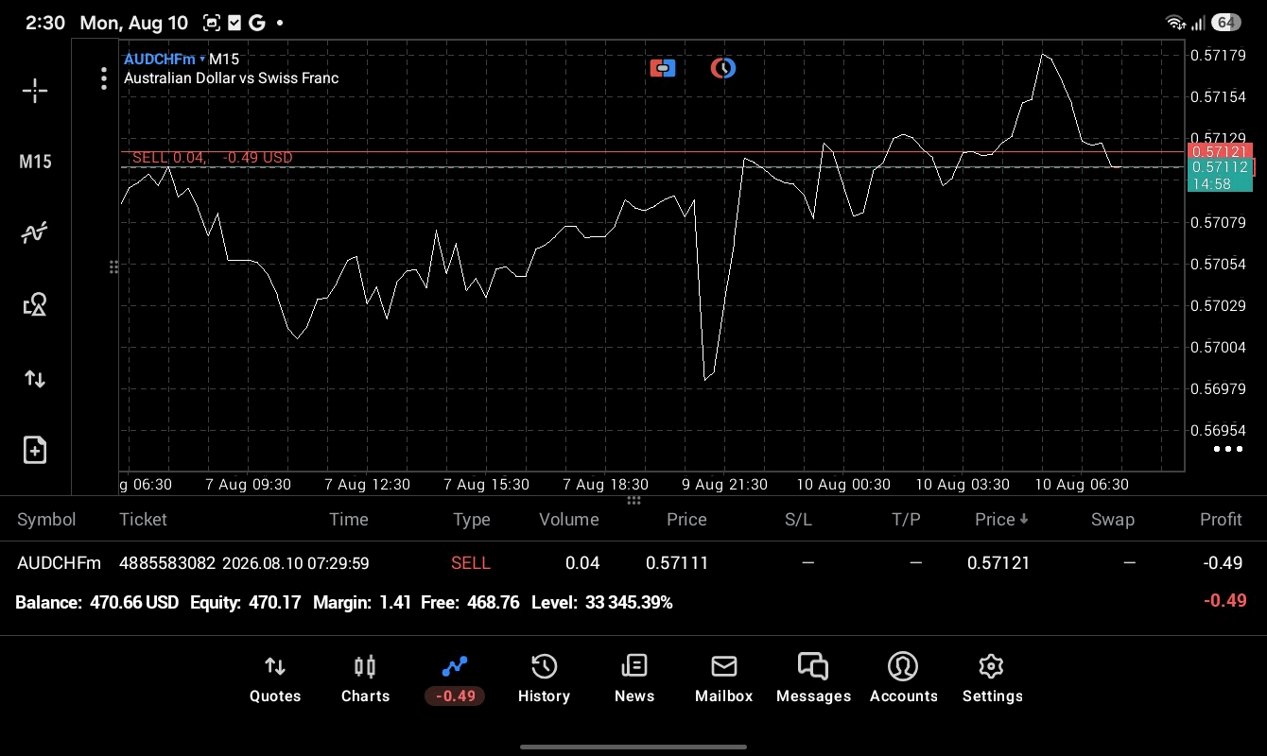1267x756 pixels.
Task: Select the crosshair tool
Action: (x=35, y=91)
